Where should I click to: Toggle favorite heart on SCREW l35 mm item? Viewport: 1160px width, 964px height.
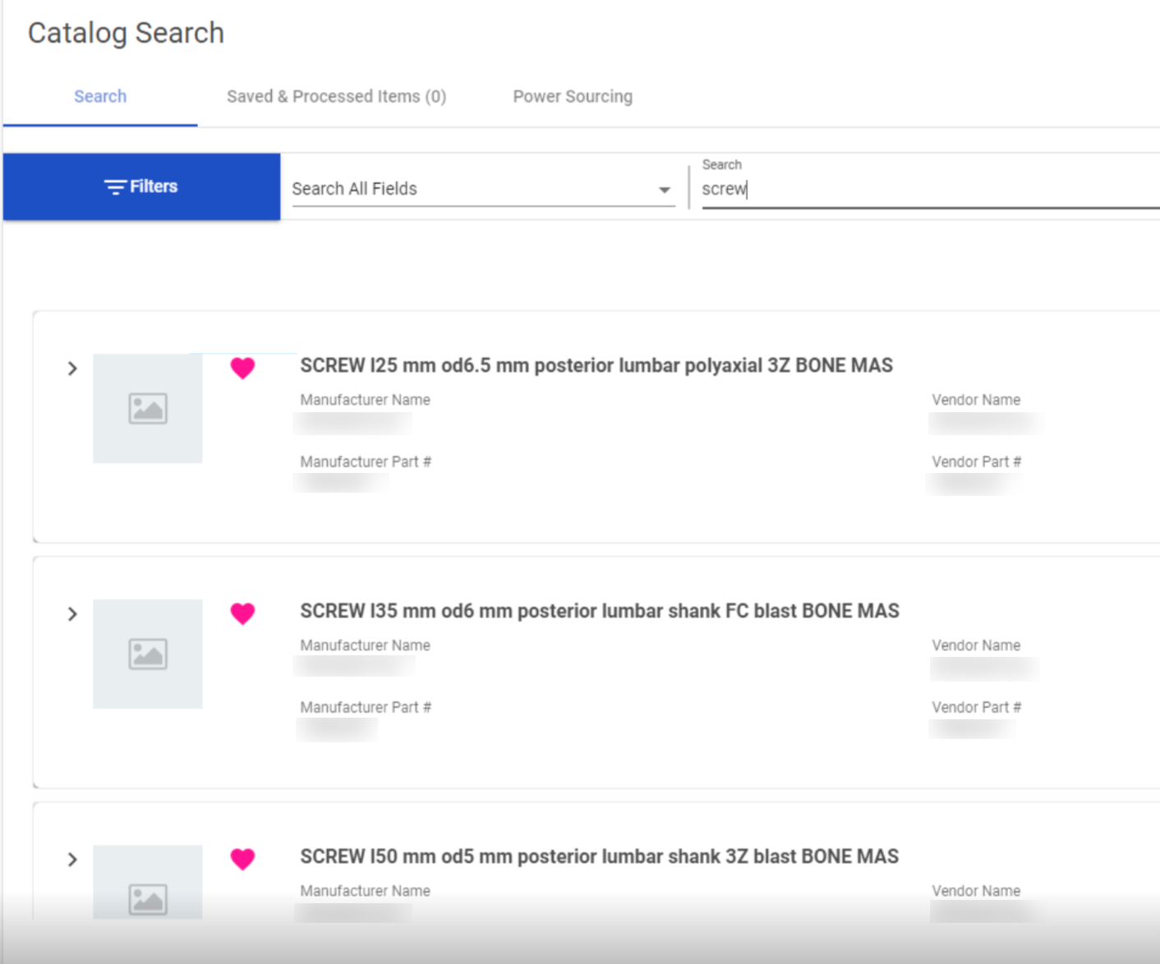click(242, 613)
